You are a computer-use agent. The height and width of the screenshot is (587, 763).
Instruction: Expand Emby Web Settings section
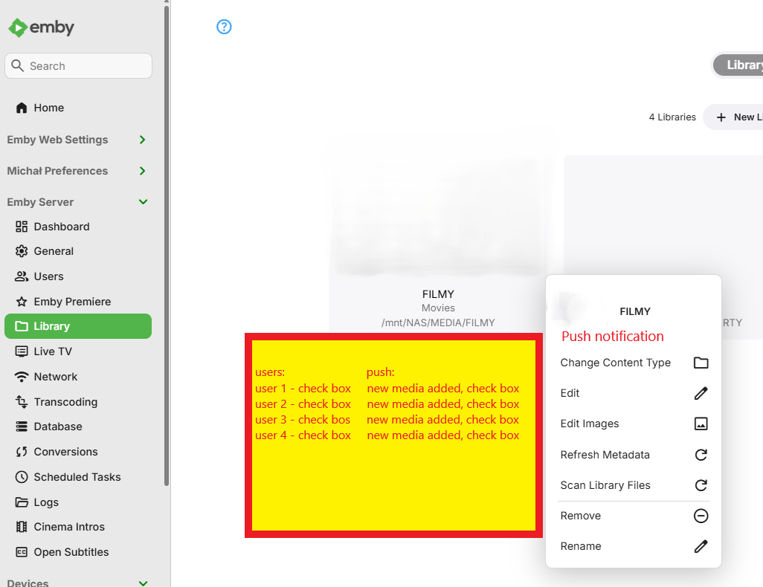click(x=78, y=140)
